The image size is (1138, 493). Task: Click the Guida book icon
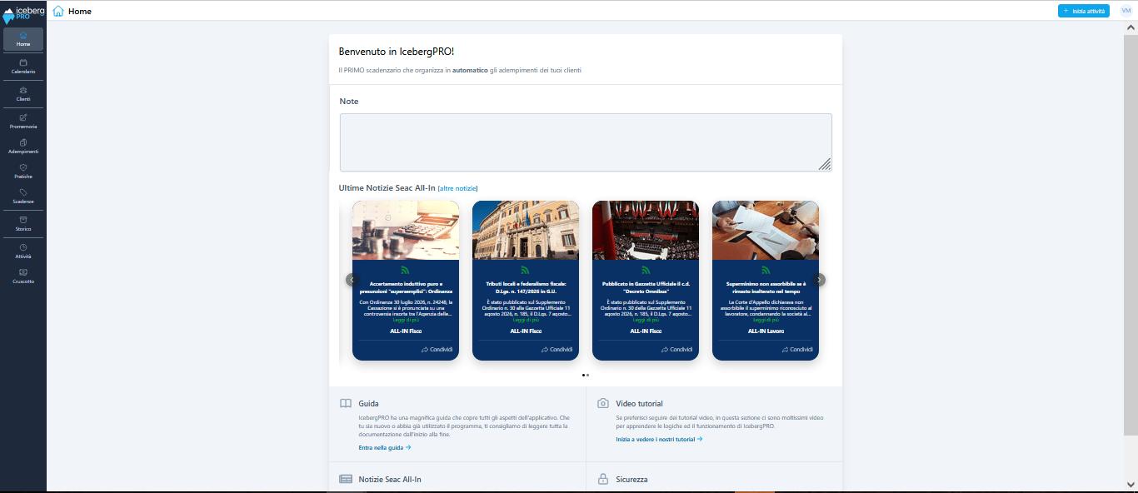coord(346,403)
